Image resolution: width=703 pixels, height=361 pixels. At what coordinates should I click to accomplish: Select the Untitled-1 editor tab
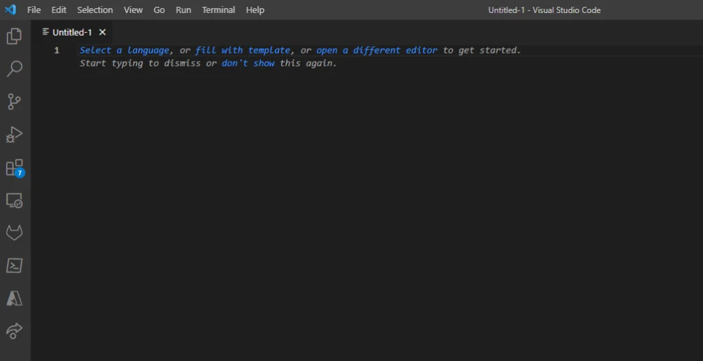tap(71, 32)
